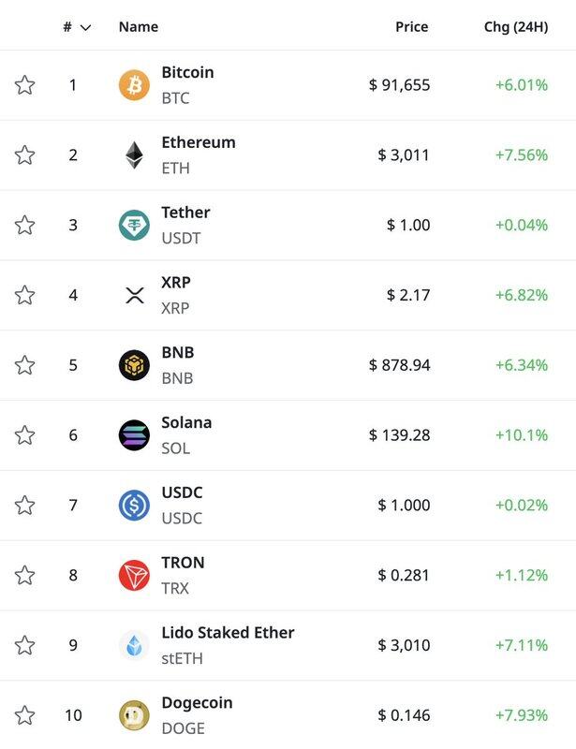
Task: Click the Tether coin logo
Action: click(x=134, y=225)
